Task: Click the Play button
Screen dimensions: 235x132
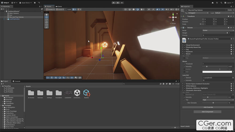Action: pos(113,3)
